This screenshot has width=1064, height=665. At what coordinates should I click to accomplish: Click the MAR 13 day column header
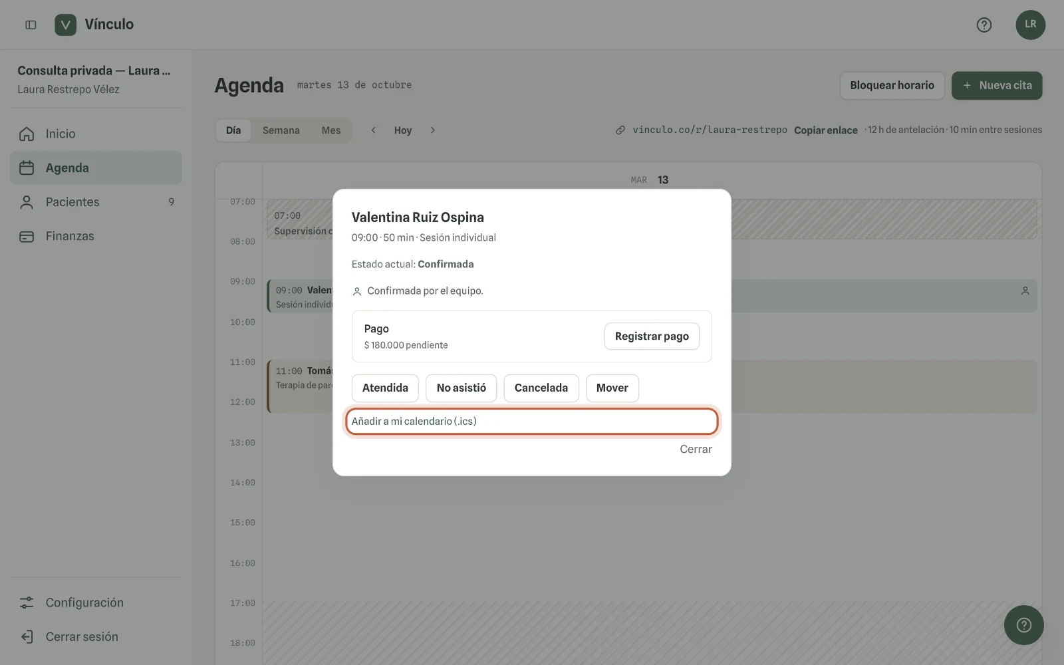point(650,180)
